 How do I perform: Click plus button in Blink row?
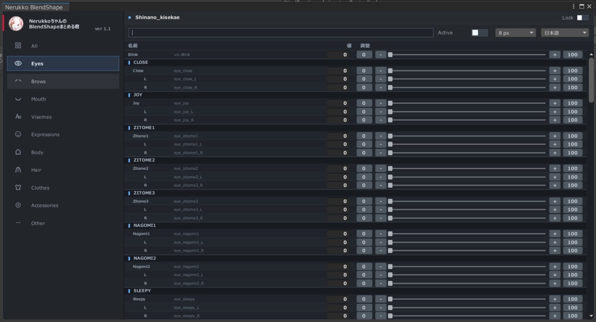pos(555,55)
